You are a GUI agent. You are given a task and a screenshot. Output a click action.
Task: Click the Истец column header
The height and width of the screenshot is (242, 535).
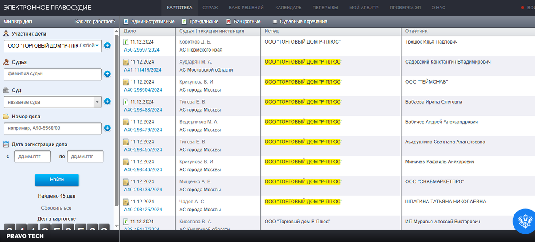(331, 31)
